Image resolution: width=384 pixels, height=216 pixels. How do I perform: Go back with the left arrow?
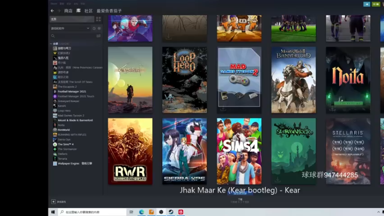[x=52, y=11]
